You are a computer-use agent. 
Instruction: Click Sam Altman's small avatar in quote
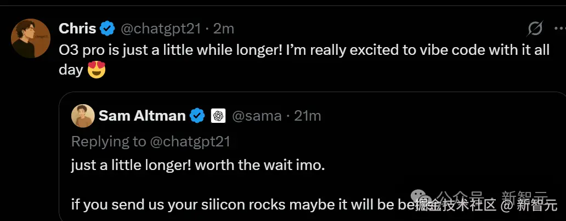[x=82, y=116]
